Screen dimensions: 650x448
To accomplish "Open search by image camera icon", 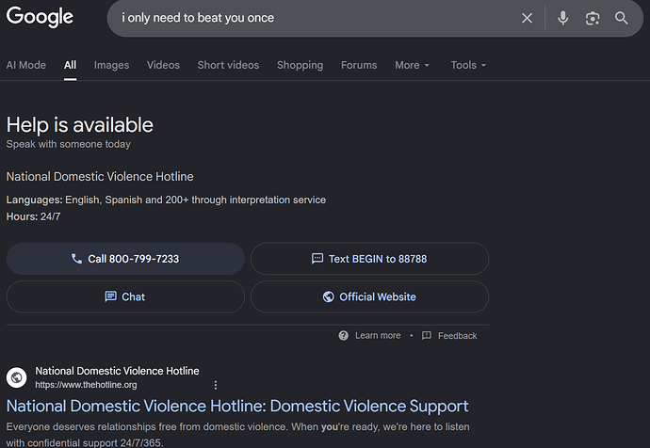I will pyautogui.click(x=593, y=18).
